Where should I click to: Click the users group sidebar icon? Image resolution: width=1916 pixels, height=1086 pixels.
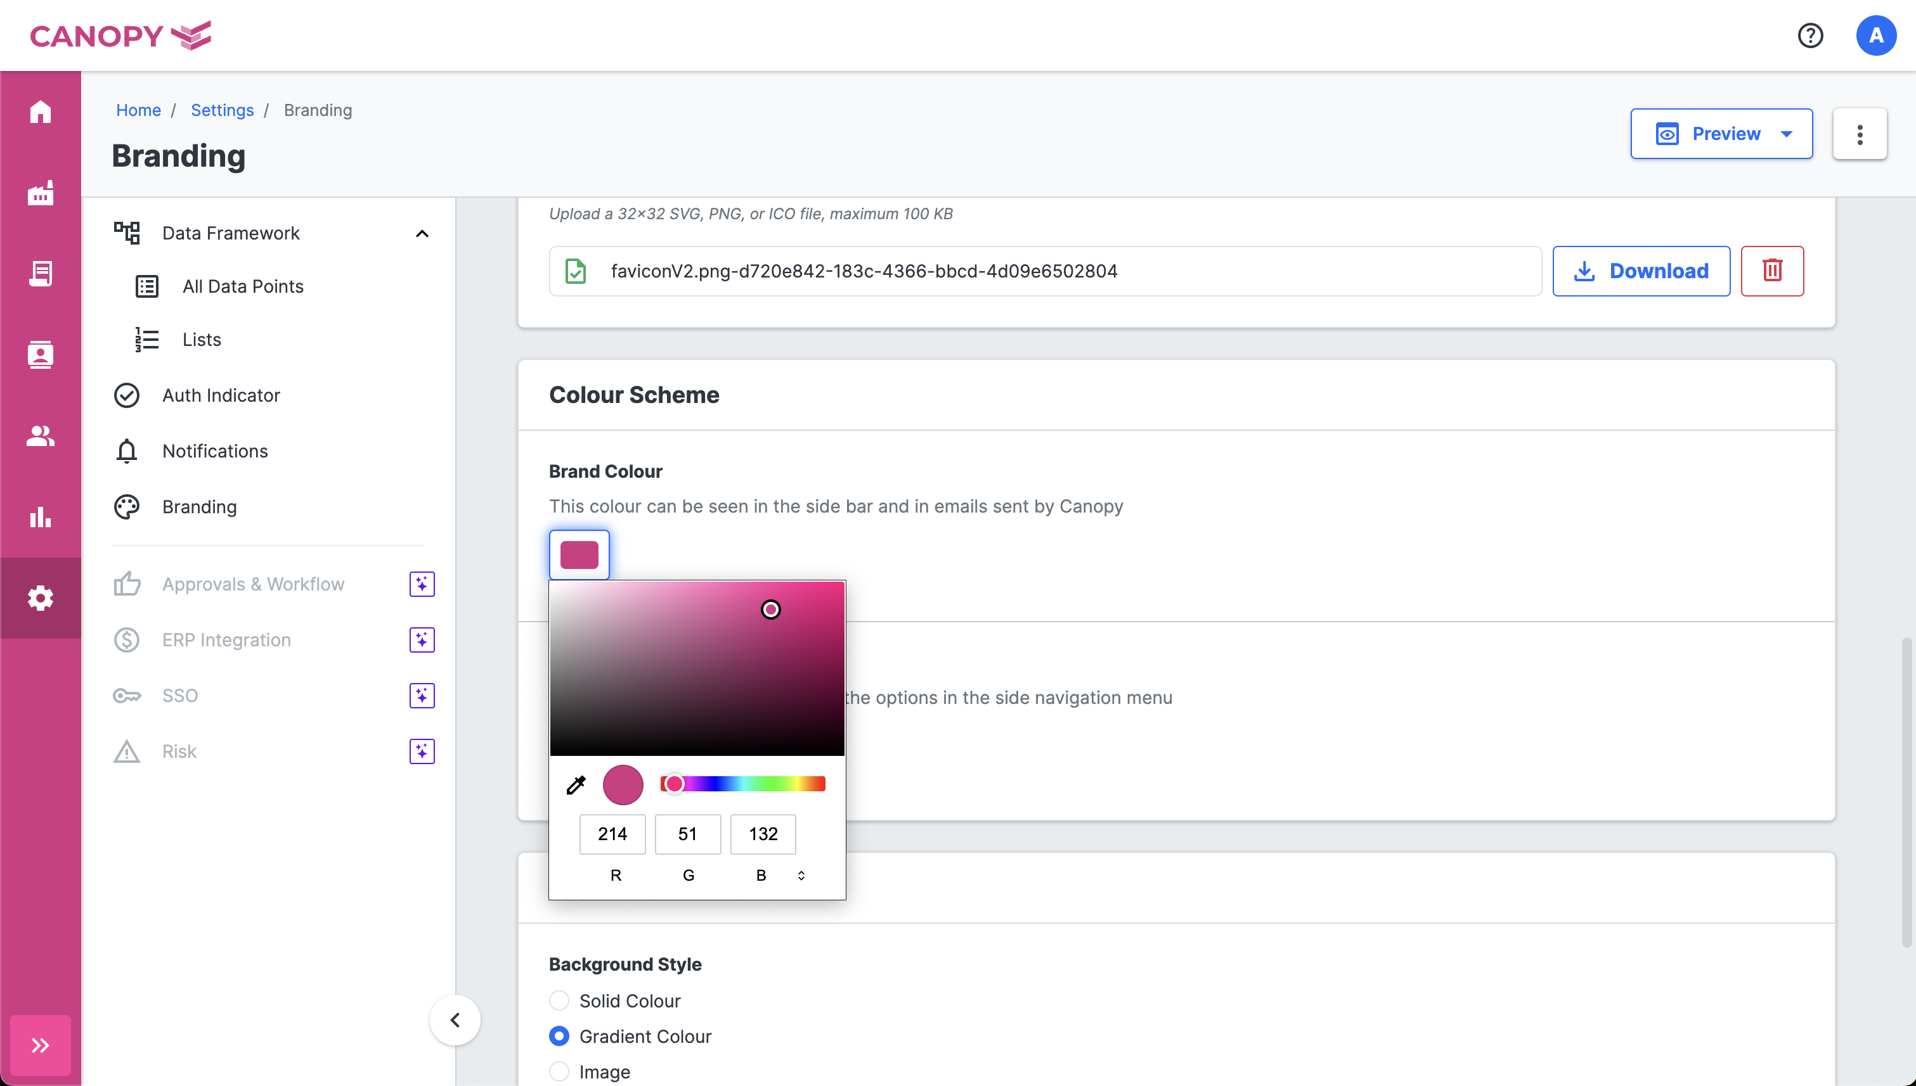coord(41,435)
